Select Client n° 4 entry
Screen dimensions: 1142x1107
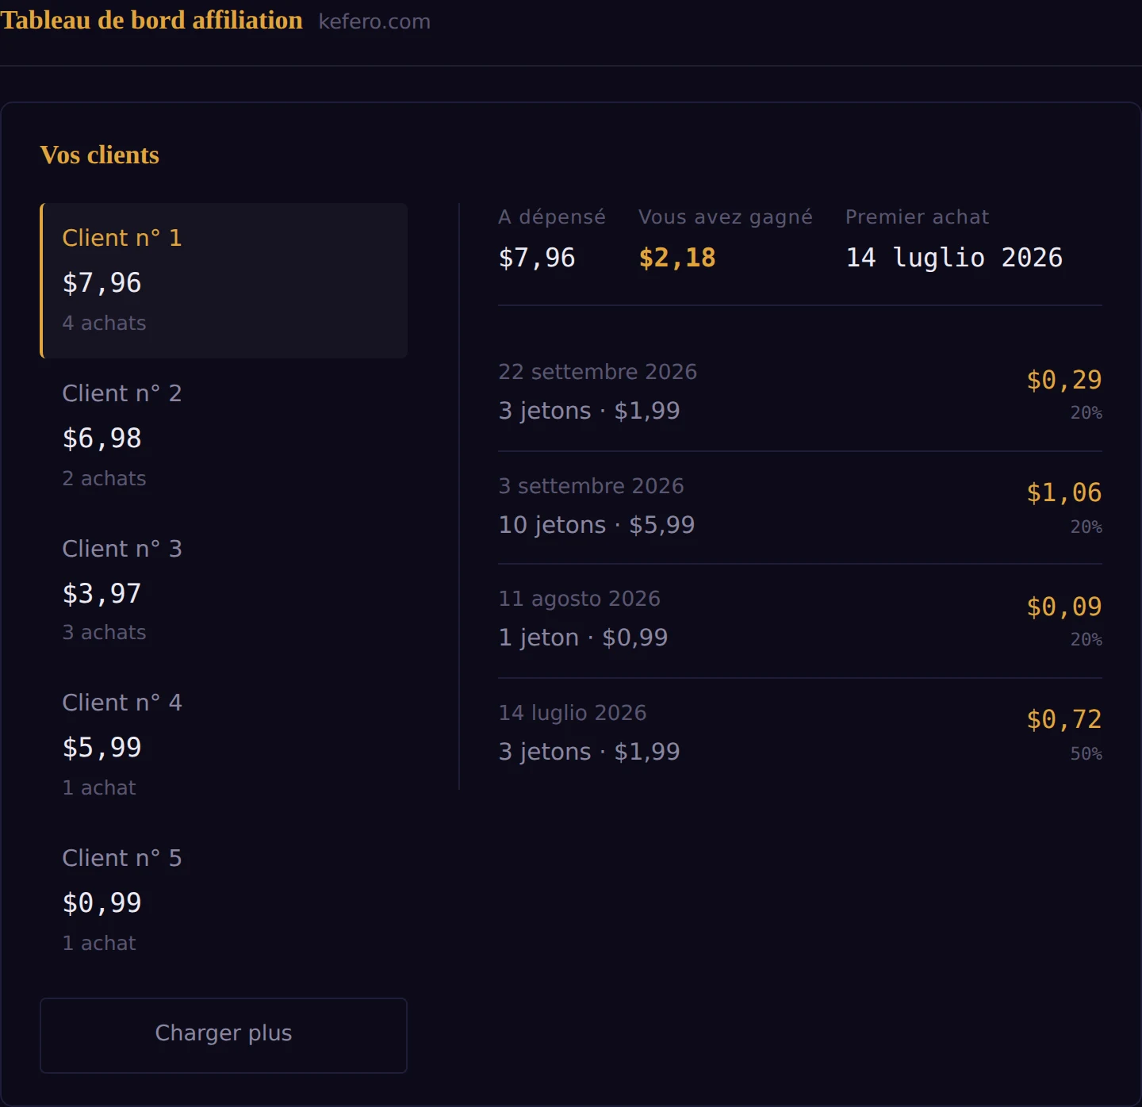pos(224,745)
